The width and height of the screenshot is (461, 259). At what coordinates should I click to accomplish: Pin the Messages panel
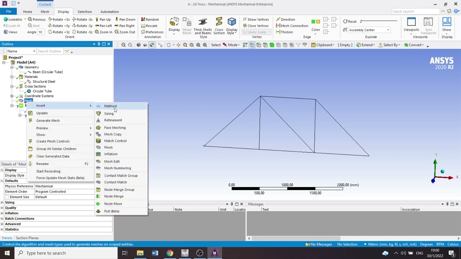click(447, 204)
